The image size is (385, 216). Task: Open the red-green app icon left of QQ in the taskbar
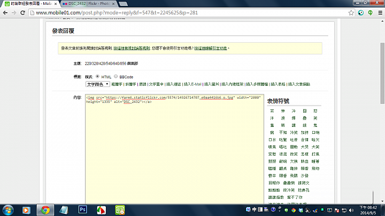pos(101,210)
